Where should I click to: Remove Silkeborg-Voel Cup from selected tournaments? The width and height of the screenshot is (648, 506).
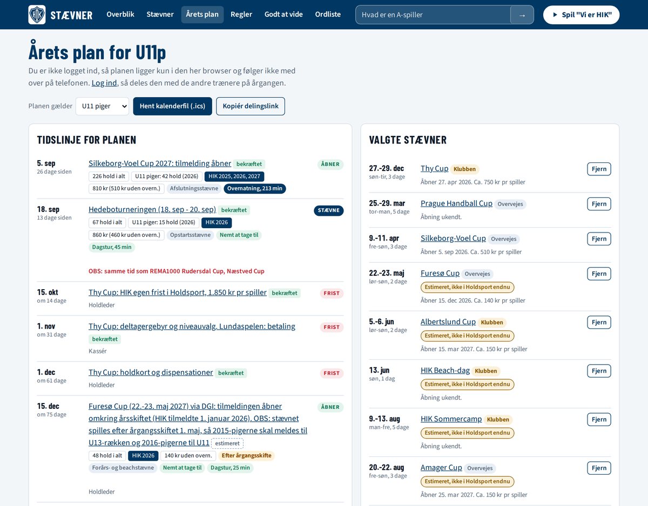click(x=599, y=239)
